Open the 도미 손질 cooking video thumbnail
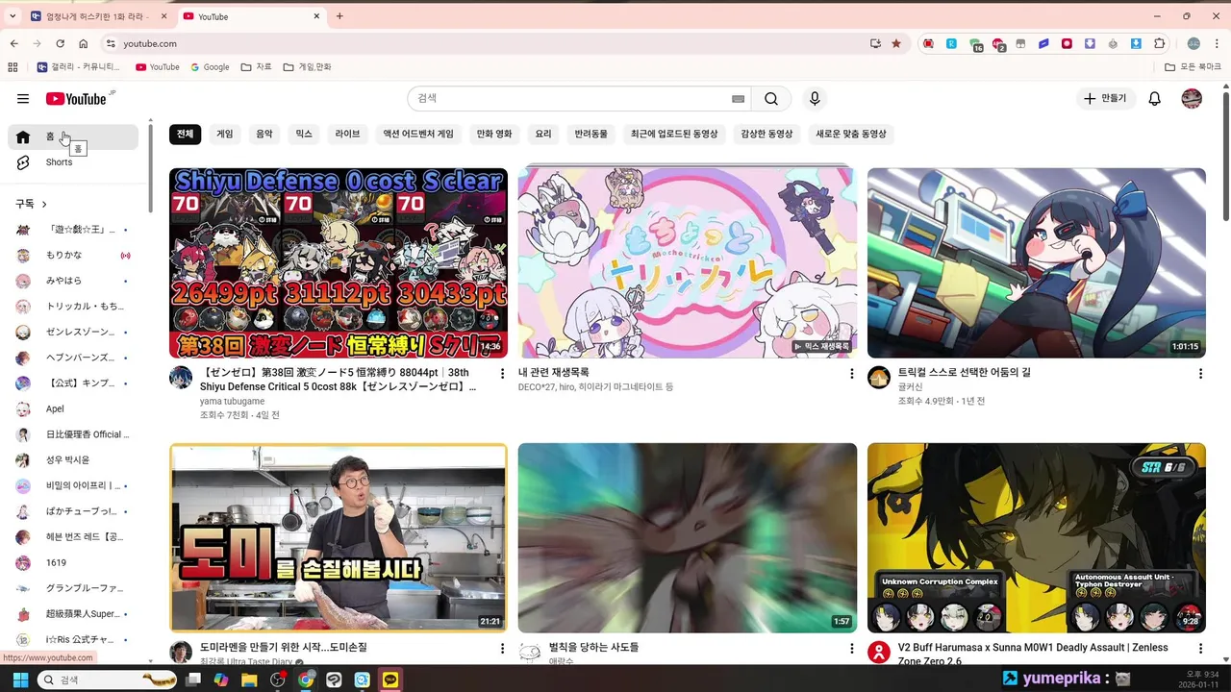The height and width of the screenshot is (692, 1231). [339, 537]
